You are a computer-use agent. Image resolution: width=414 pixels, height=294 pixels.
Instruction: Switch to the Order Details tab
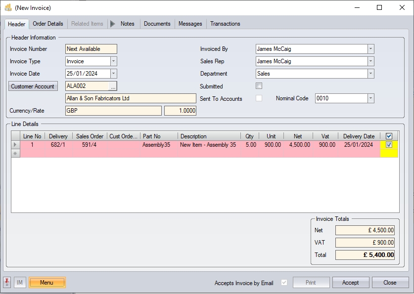click(48, 24)
